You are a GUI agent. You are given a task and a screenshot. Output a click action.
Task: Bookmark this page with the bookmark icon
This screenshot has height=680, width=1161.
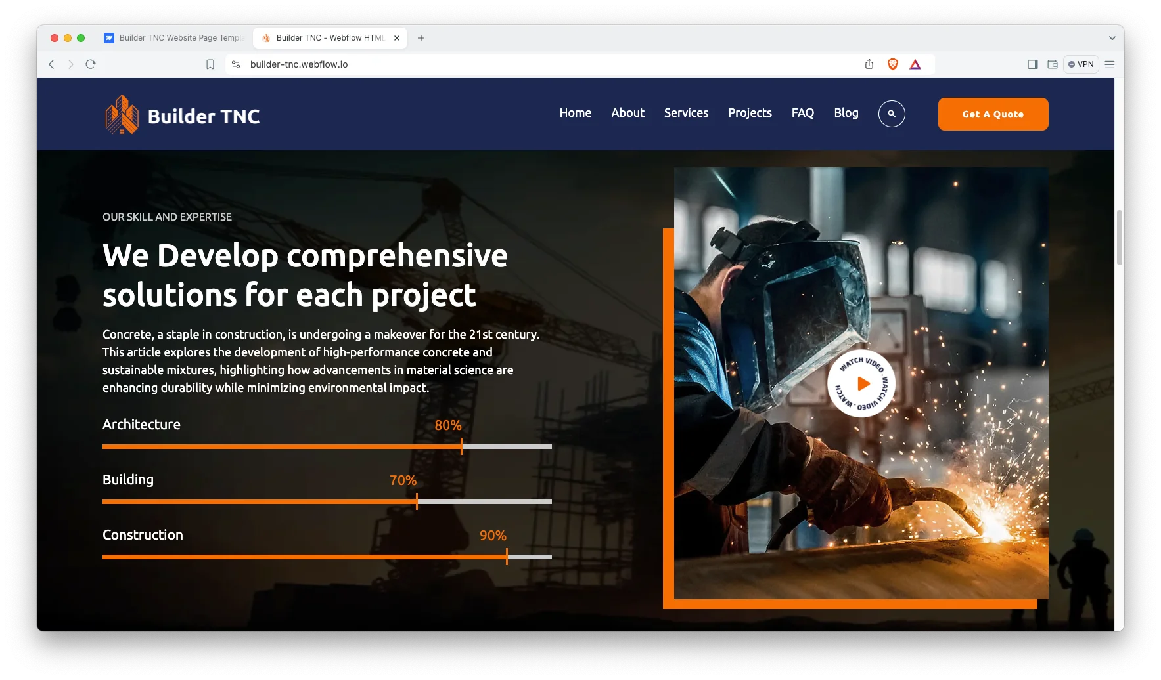tap(210, 64)
